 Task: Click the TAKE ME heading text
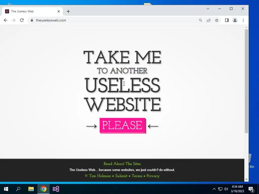(122, 57)
